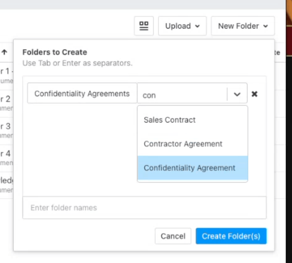The image size is (292, 263).
Task: Select the partially visible row ending in "r 1"
Action: click(x=6, y=75)
